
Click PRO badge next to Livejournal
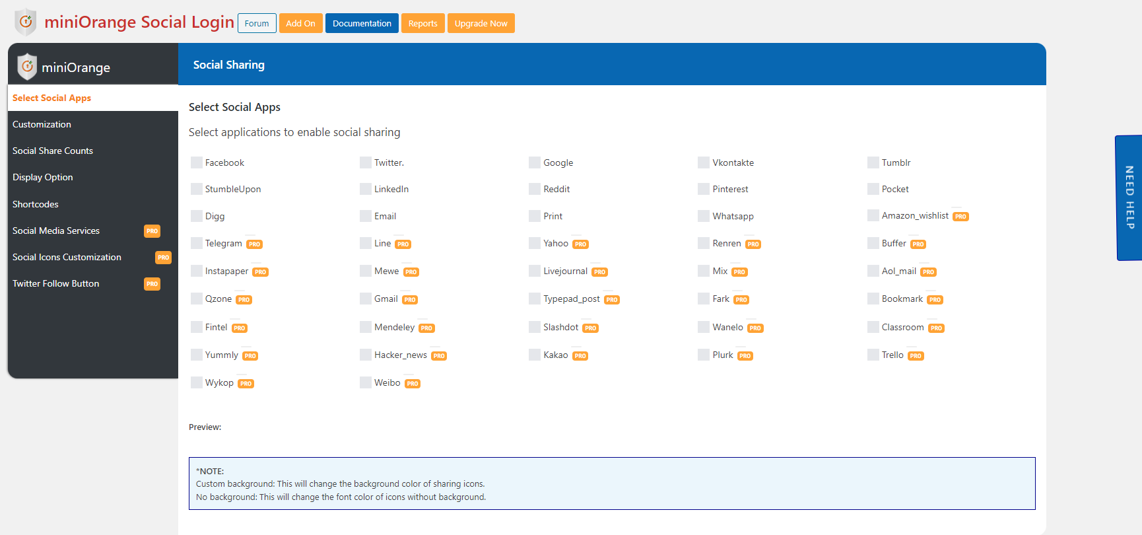click(599, 272)
